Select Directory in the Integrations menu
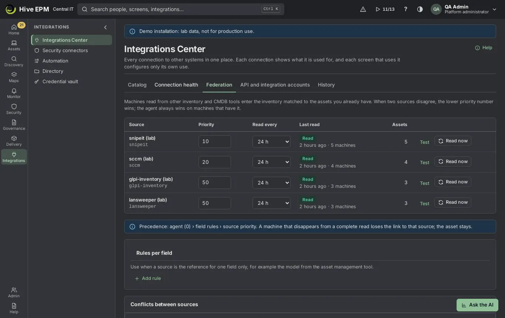 (72, 71)
